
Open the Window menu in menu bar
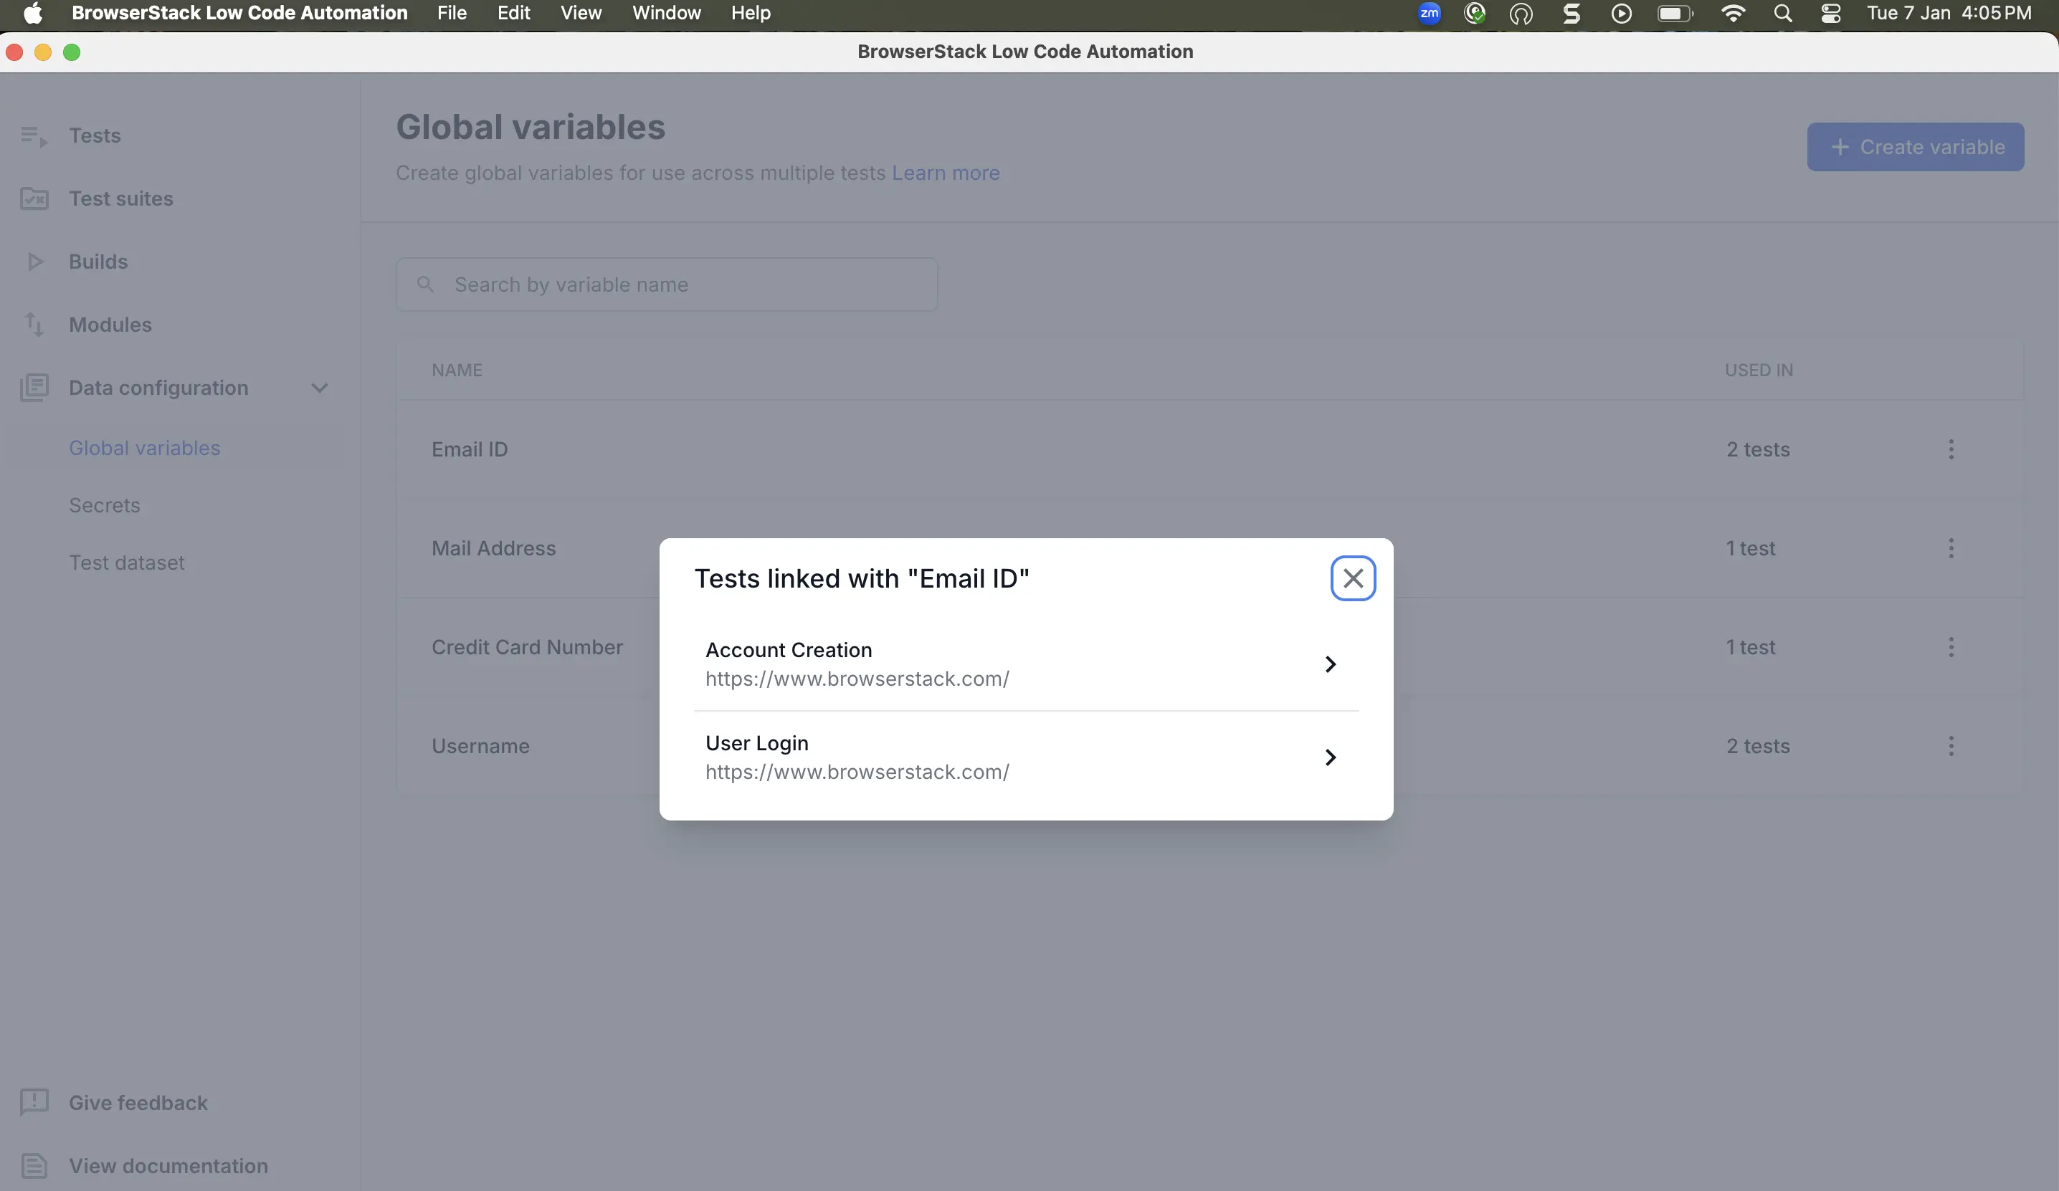tap(666, 13)
